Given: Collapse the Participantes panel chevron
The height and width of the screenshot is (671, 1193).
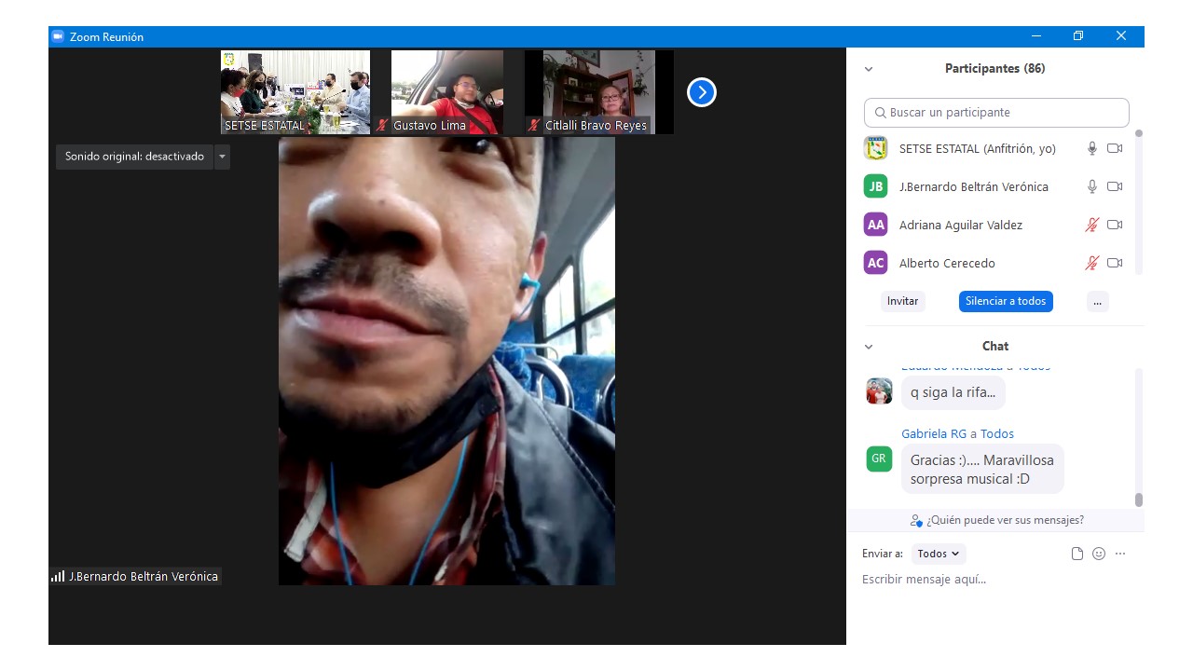Looking at the screenshot, I should click(869, 69).
